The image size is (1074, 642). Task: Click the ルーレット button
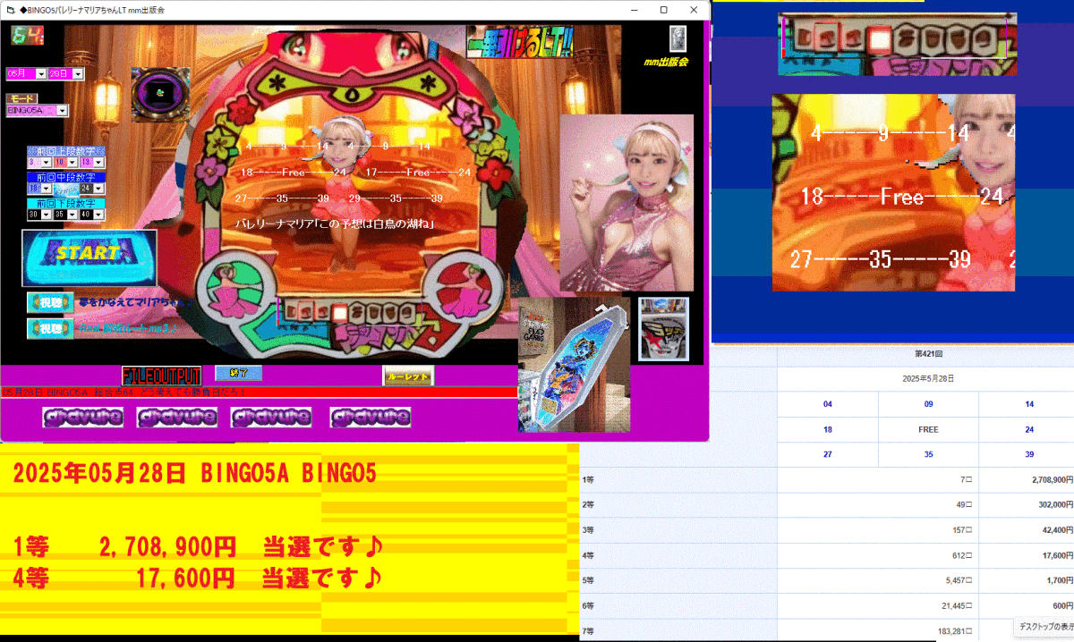408,376
